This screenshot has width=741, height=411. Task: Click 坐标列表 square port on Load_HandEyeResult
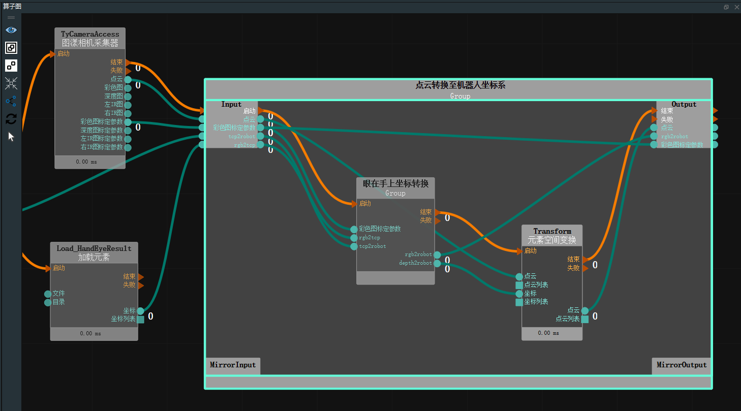tap(141, 320)
